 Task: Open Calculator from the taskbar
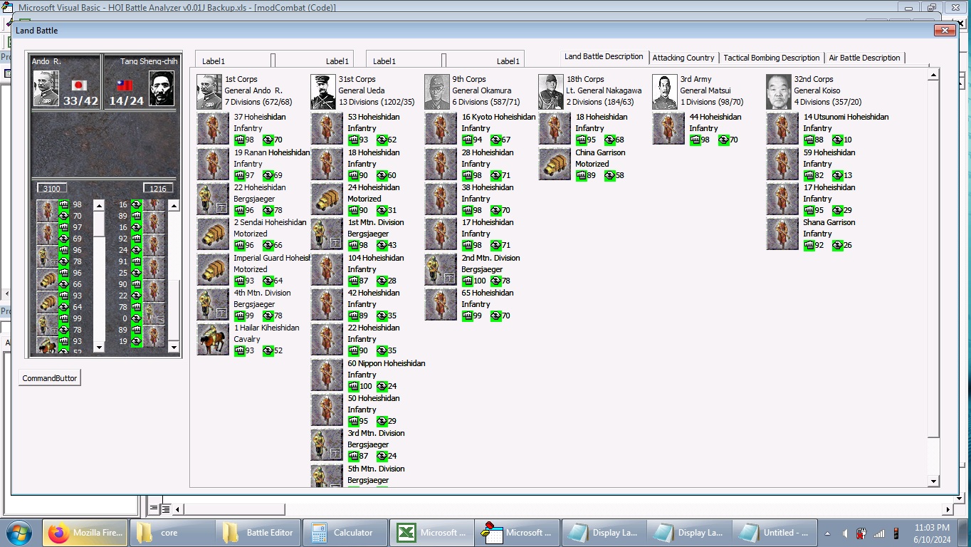click(x=345, y=533)
